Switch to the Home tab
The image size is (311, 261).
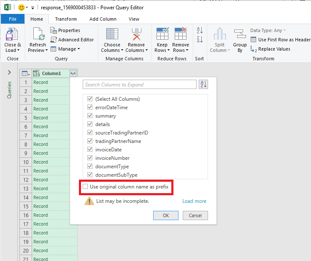[37, 19]
